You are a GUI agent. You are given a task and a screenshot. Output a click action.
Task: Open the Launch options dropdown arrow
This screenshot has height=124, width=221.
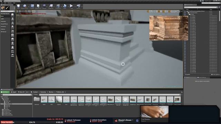(81, 7)
